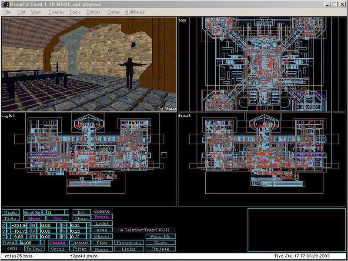
Task: Select the Object creation mode
Action: 102,236
